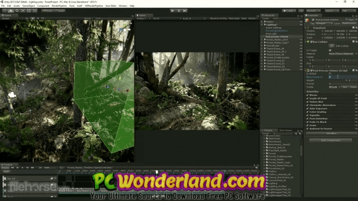This screenshot has width=358, height=201.
Task: Click the Clone profile button
Action: (x=353, y=87)
